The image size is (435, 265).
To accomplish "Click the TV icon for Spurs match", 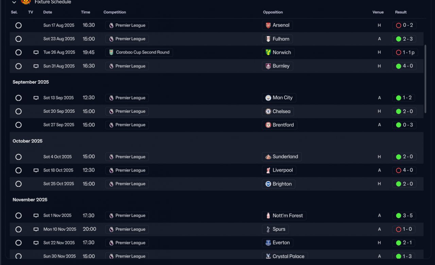I will point(36,229).
